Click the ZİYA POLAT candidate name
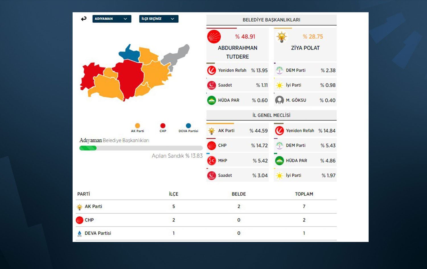 305,48
